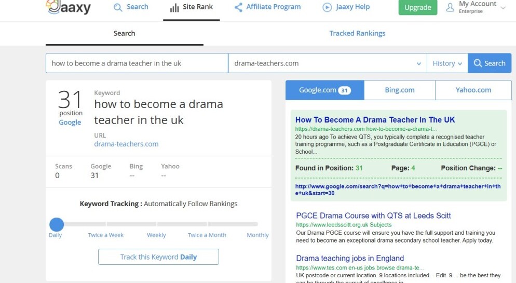The height and width of the screenshot is (283, 516).
Task: Open the Site Rank navigation item
Action: [191, 7]
